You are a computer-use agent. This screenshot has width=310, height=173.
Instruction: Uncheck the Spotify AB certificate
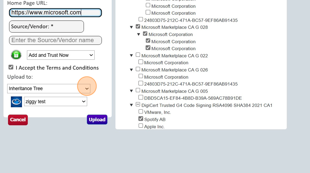click(141, 119)
